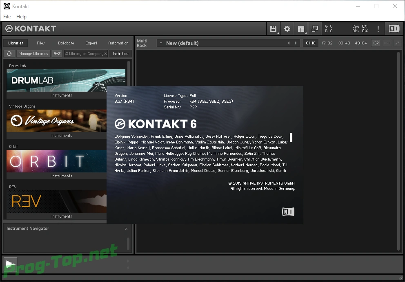Screen dimensions: 405x282
Task: Toggle the aux channels button
Action: pos(387,43)
